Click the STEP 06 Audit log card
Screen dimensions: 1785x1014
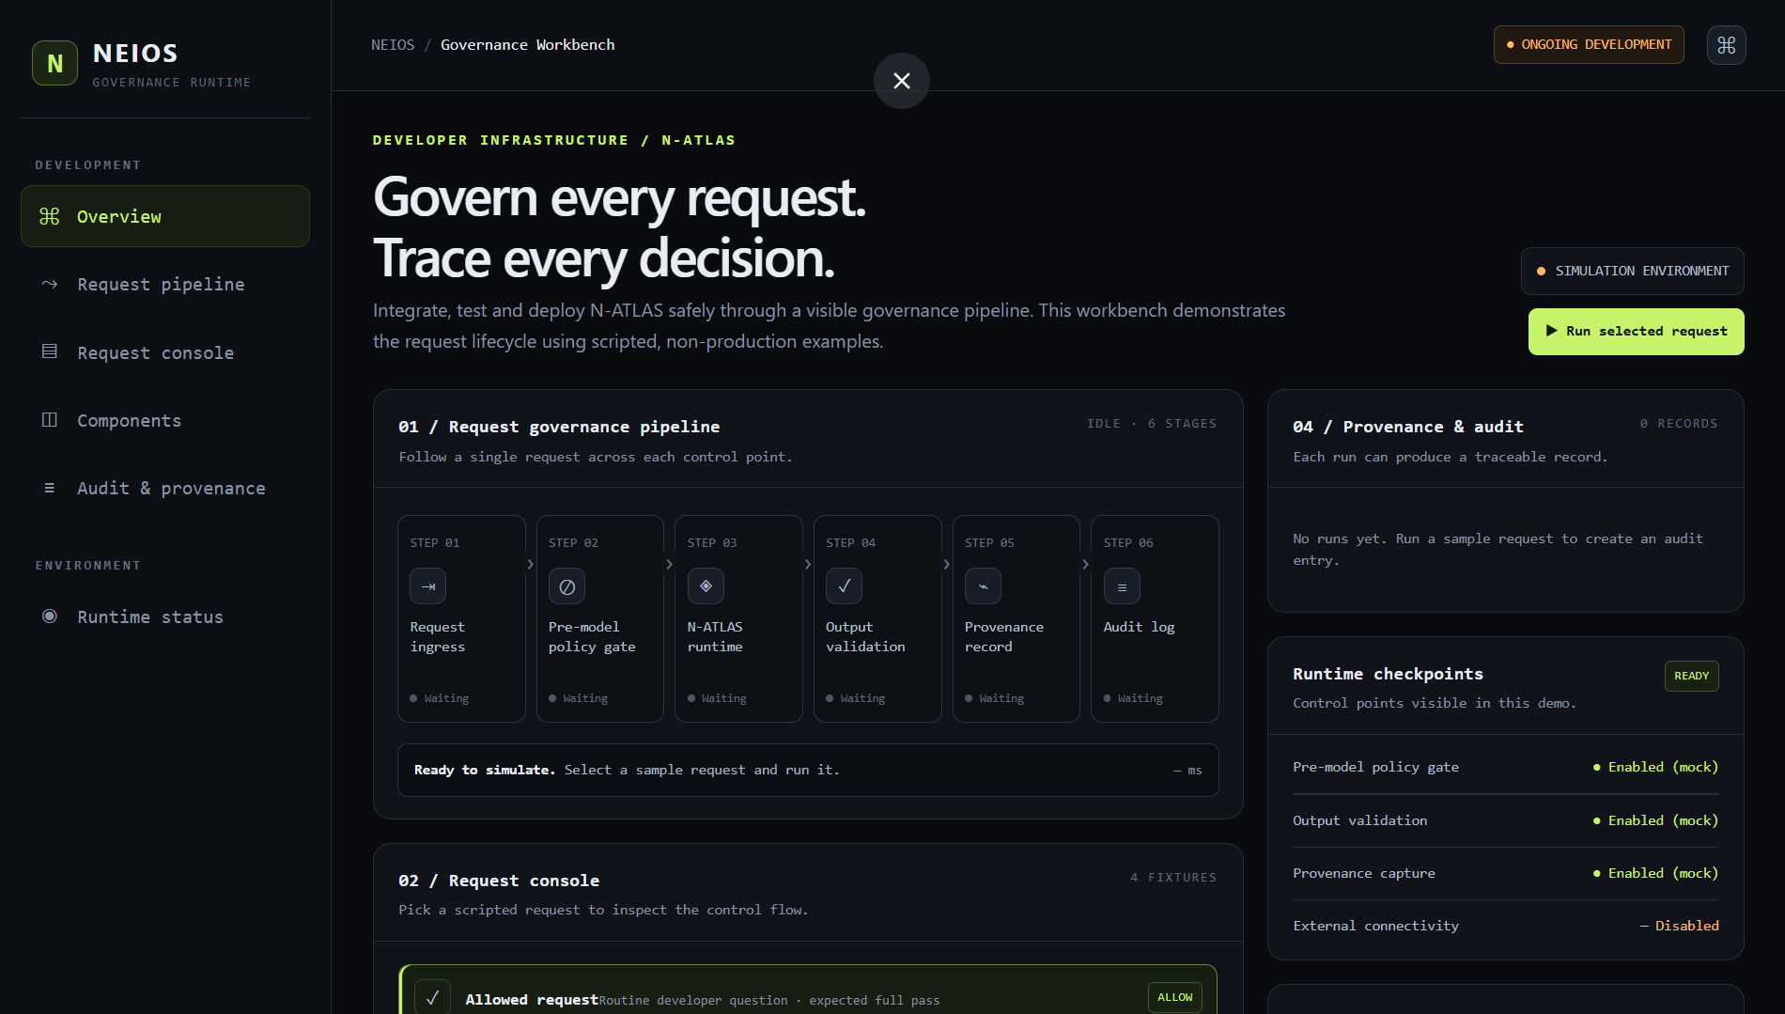(x=1155, y=618)
